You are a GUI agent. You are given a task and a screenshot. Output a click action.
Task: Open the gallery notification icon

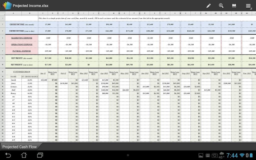pyautogui.click(x=201, y=155)
